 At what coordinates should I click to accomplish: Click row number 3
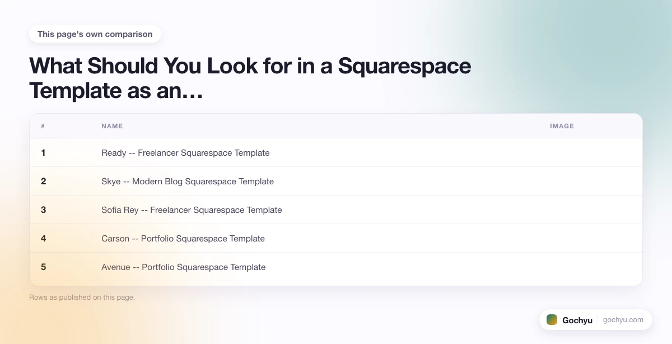44,210
